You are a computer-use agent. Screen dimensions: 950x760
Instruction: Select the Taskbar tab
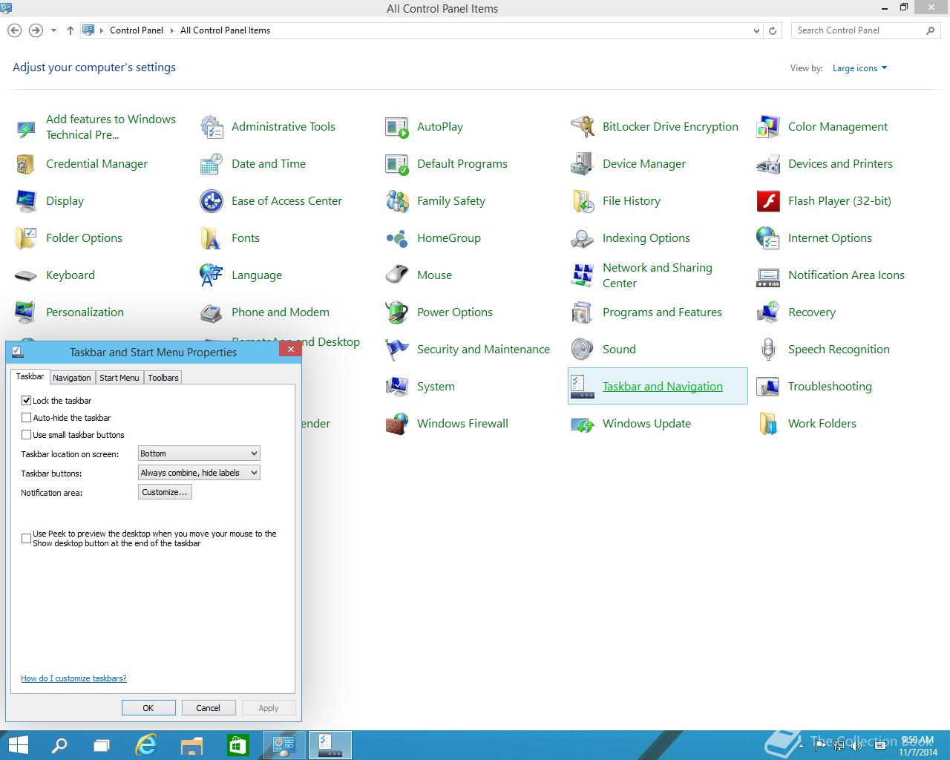(30, 376)
